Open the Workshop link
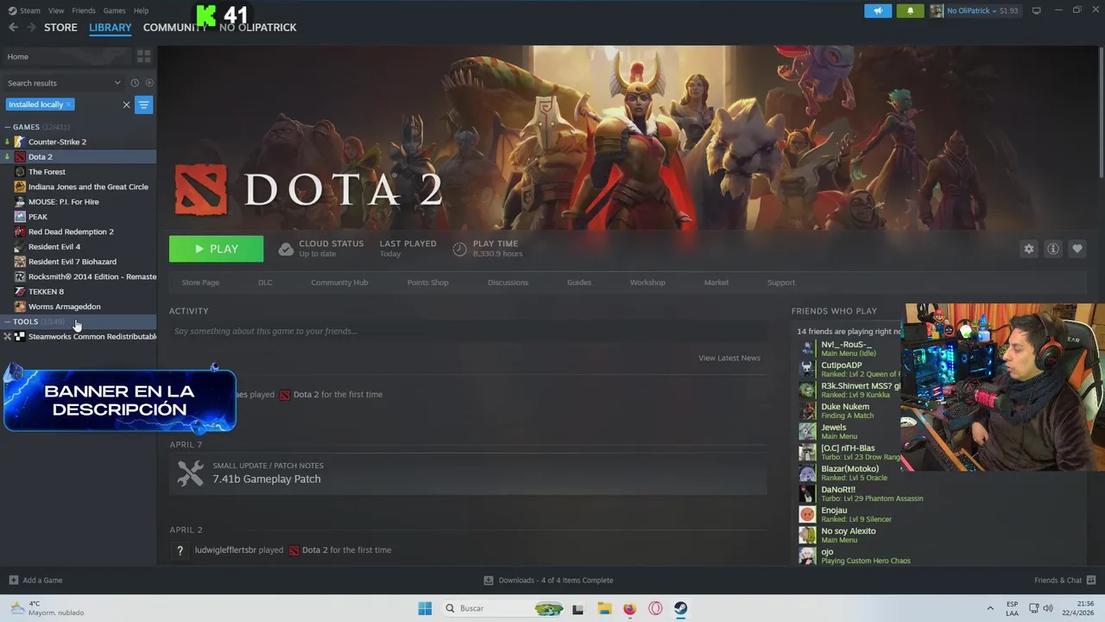The image size is (1105, 622). (x=647, y=282)
